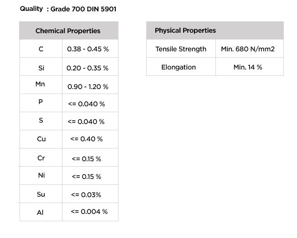Select the 0.20 - 0.35 % value
This screenshot has height=238, width=297.
[x=87, y=68]
